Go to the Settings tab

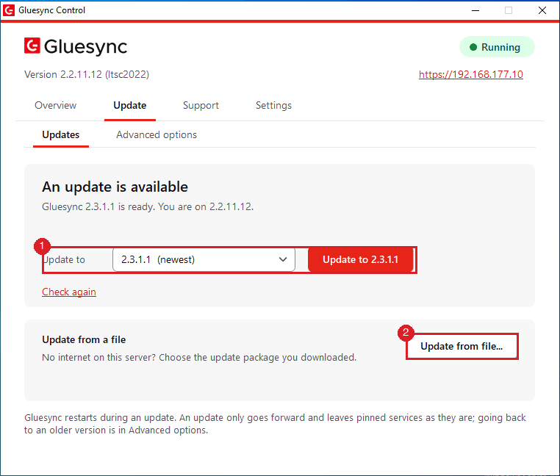[x=273, y=105]
